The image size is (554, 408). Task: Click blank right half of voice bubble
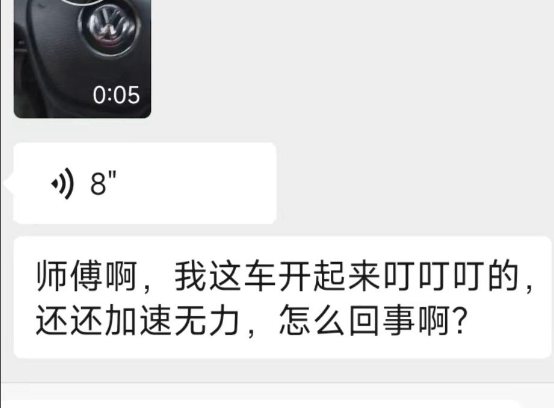[x=209, y=183]
